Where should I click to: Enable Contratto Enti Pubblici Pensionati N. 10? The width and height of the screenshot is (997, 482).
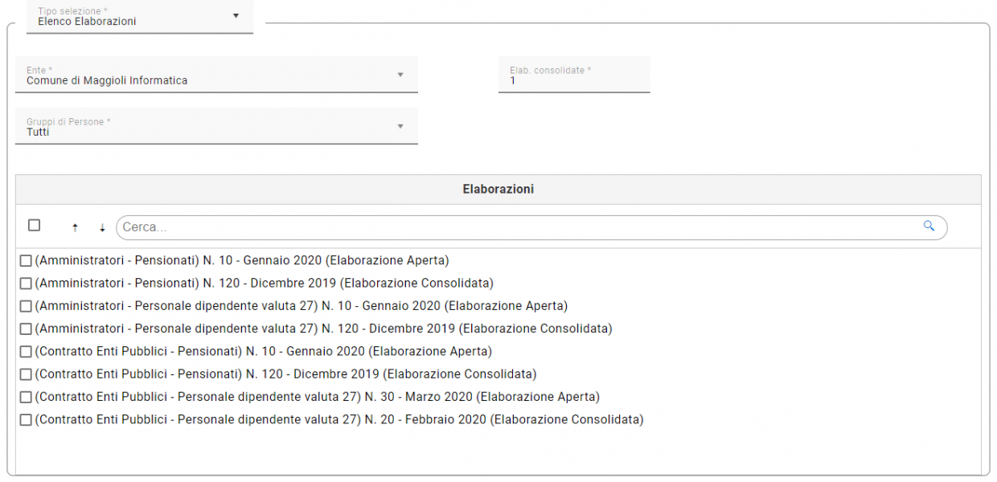(x=26, y=352)
